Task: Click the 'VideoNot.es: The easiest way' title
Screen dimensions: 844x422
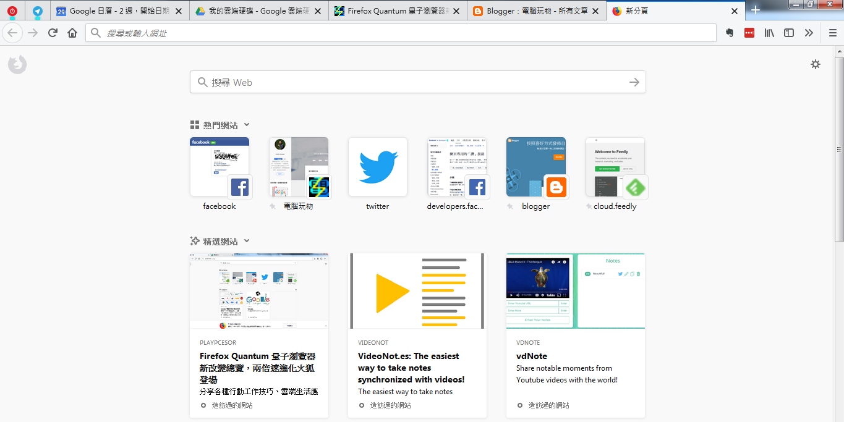Action: pyautogui.click(x=411, y=368)
